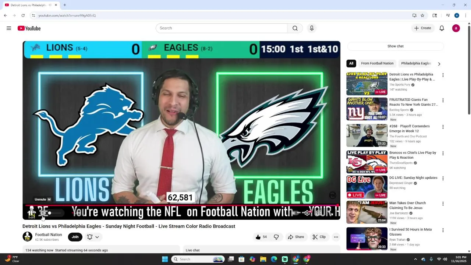Bookmark this page with the star
This screenshot has width=471, height=265.
pyautogui.click(x=422, y=15)
